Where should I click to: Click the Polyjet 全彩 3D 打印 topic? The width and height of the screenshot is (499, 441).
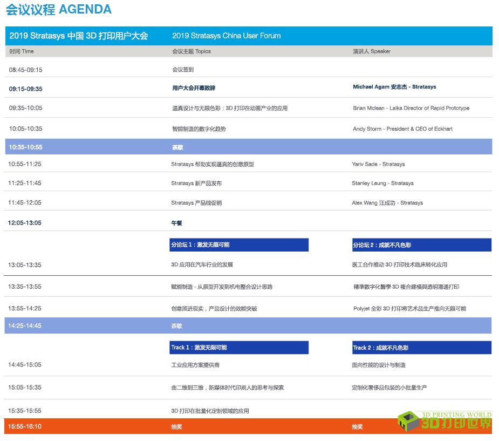(409, 309)
